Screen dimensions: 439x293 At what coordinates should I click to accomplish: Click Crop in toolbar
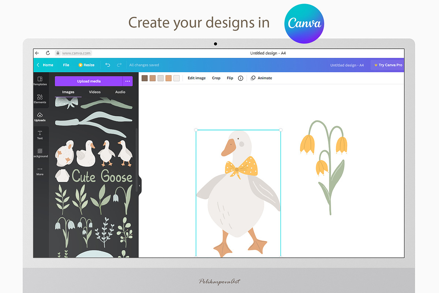pos(216,78)
